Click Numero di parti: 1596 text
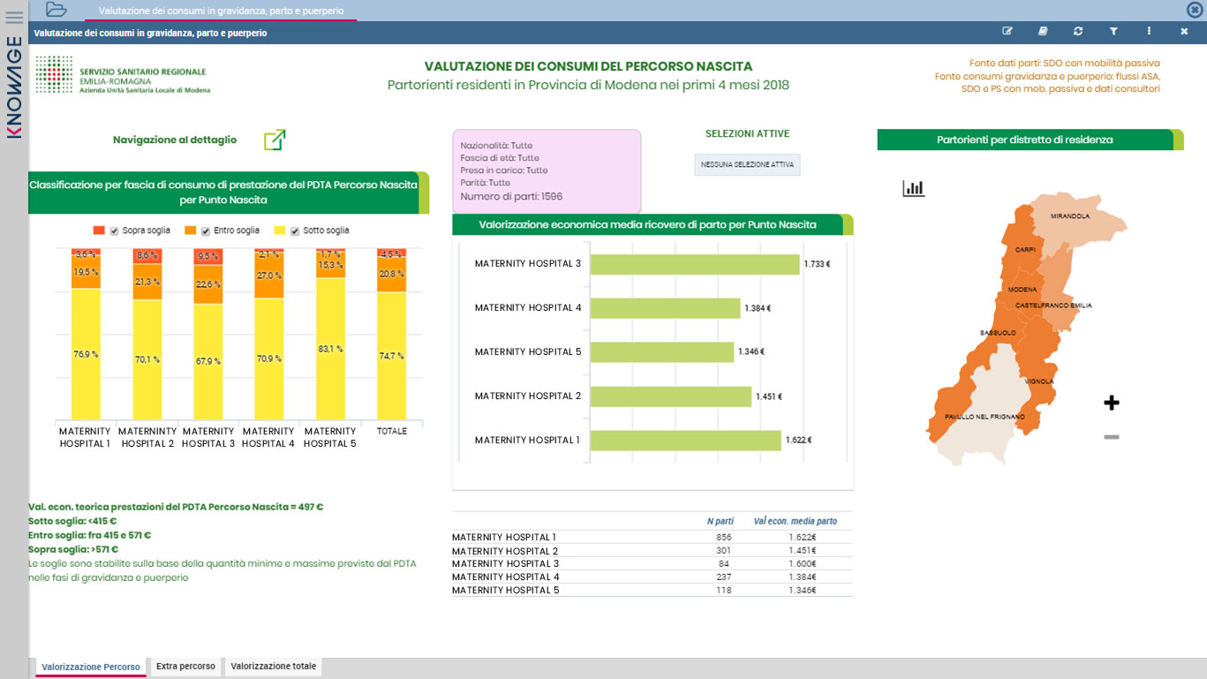1207x679 pixels. pyautogui.click(x=511, y=197)
